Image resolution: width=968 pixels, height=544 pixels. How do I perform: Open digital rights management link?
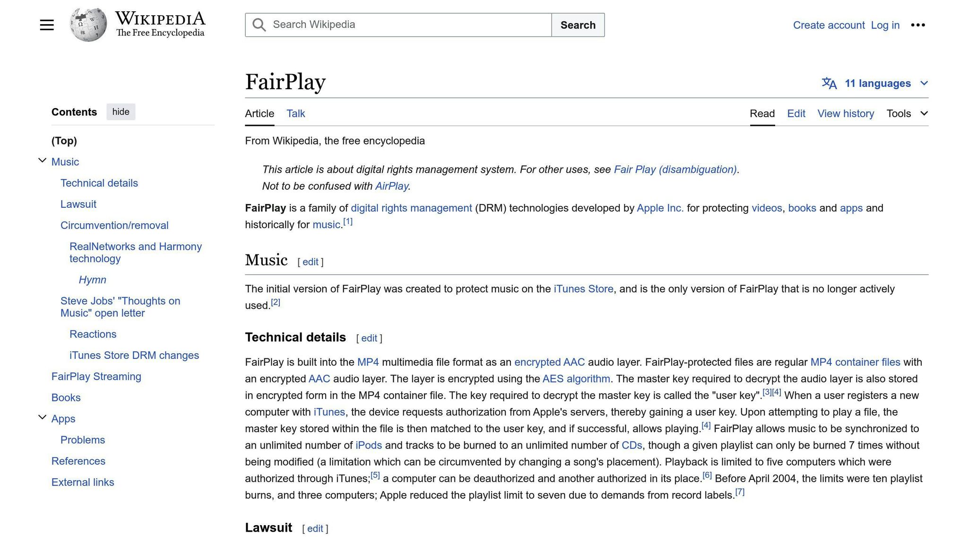[x=411, y=208]
